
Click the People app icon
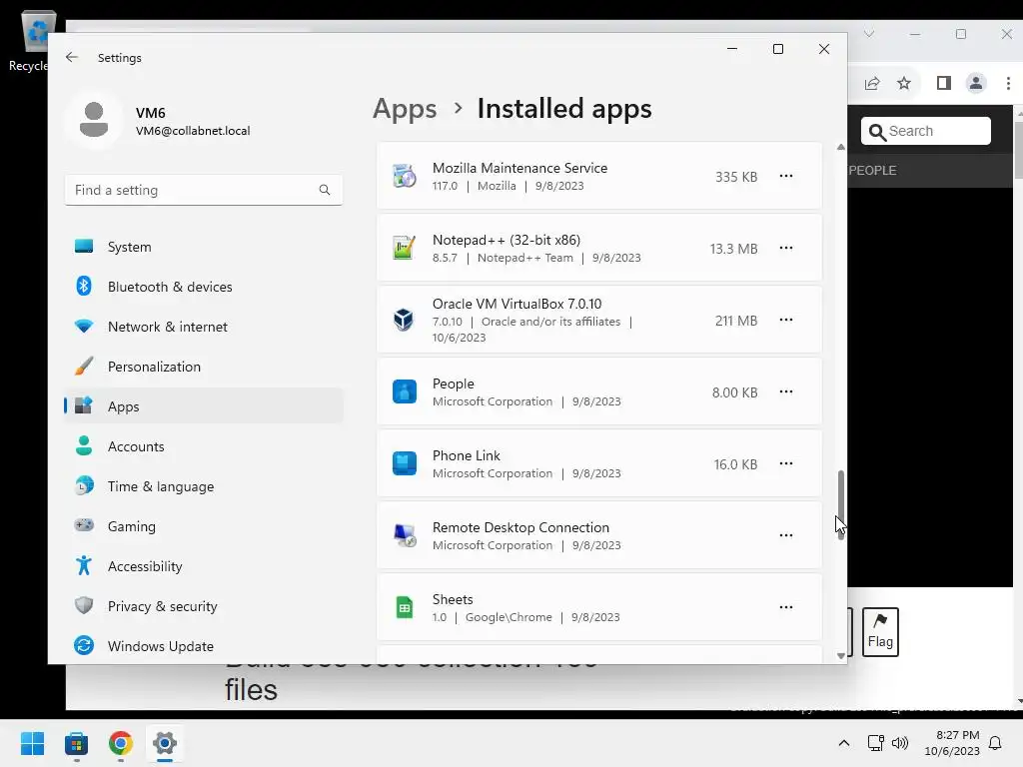[x=405, y=391]
